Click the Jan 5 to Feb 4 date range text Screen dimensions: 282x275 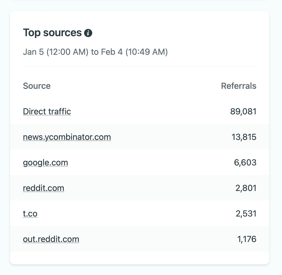(x=95, y=52)
